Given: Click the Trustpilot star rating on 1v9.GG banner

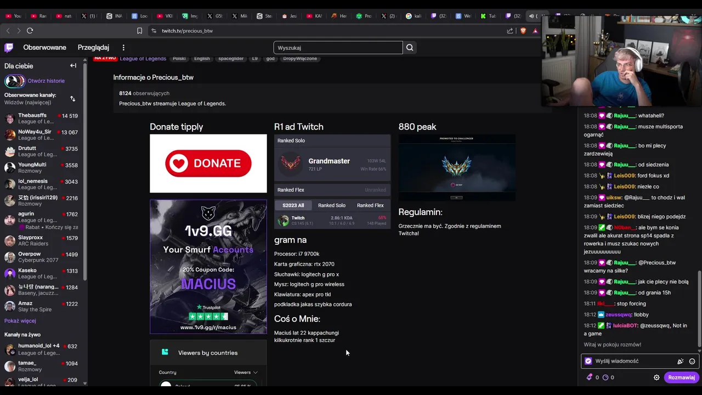Looking at the screenshot, I should click(x=208, y=317).
